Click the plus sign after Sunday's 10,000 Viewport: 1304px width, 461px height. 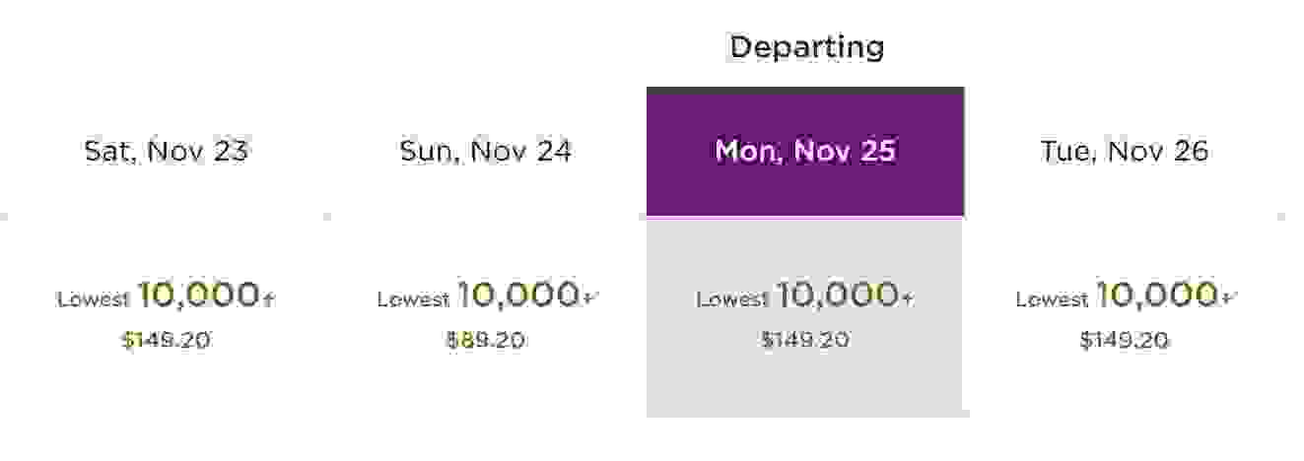pos(588,297)
